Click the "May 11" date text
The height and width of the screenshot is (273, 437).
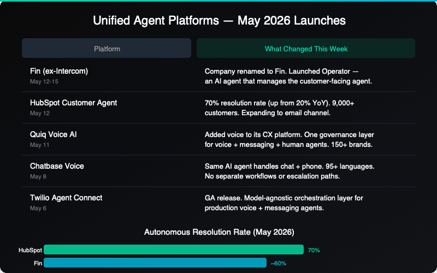point(39,145)
